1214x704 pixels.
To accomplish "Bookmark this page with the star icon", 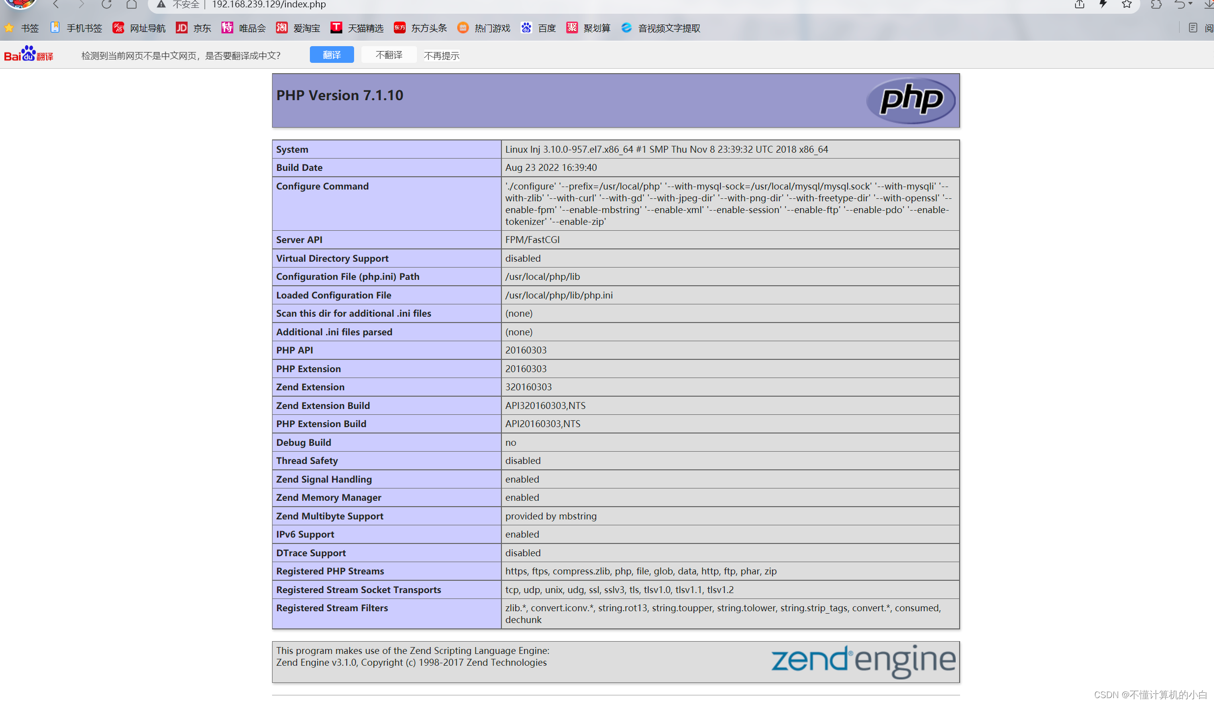I will pyautogui.click(x=1127, y=4).
